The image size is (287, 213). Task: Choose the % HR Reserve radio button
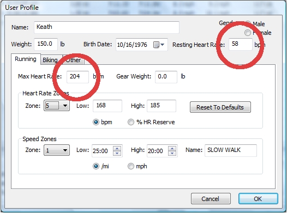[131, 122]
